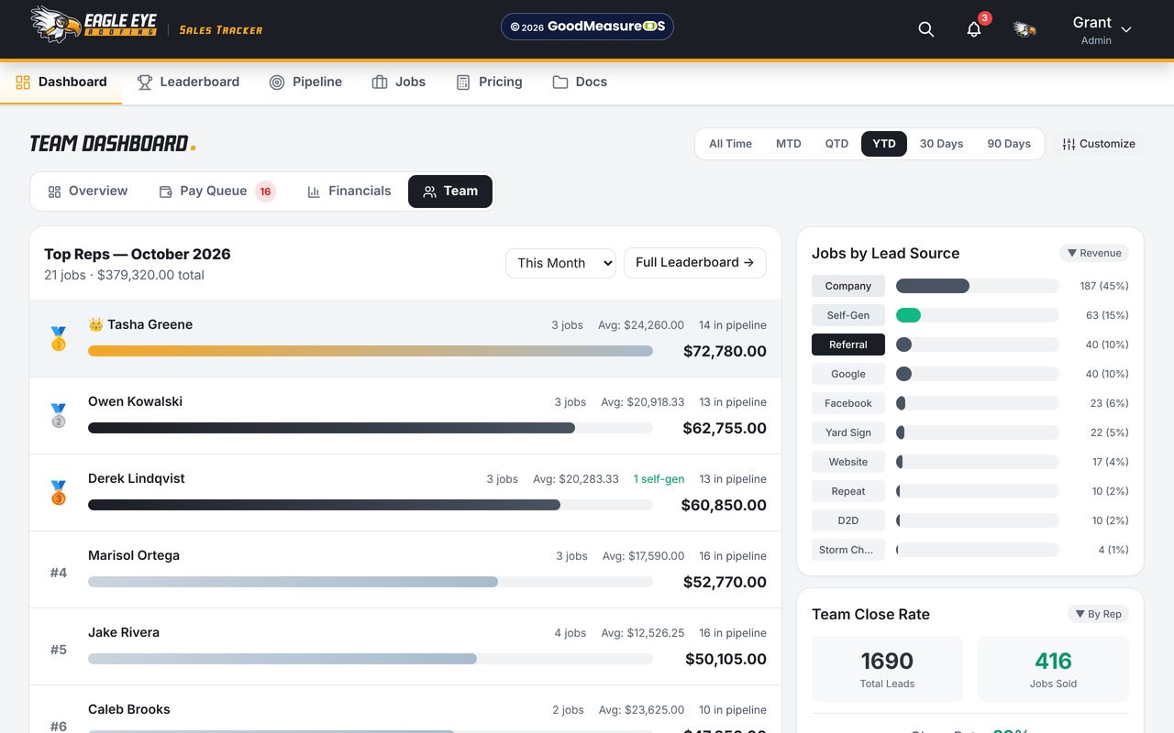Click the gold medal icon for Tasha Greene
The height and width of the screenshot is (733, 1174).
pos(59,338)
